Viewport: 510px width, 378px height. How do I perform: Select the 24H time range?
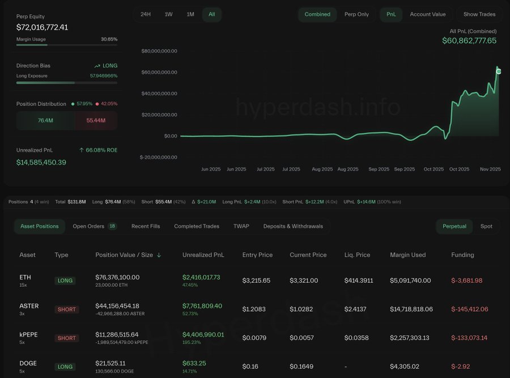(x=146, y=14)
